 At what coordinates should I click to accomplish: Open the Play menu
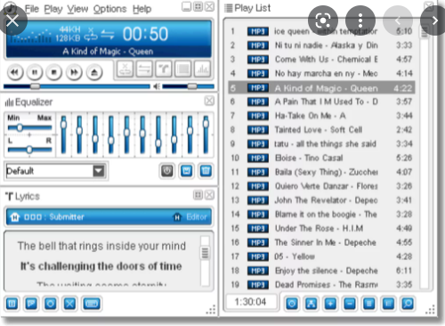pos(53,9)
